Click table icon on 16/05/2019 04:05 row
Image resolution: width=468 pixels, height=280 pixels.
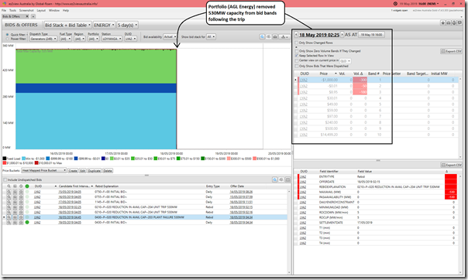coord(15,197)
